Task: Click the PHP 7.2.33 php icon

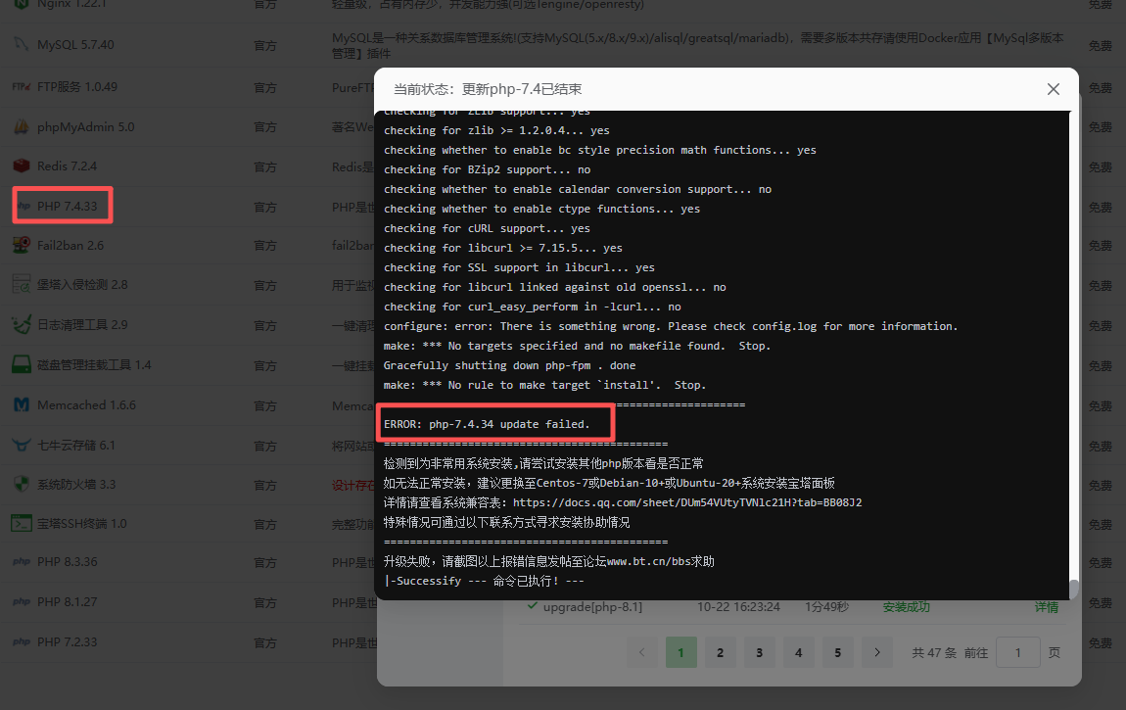Action: (22, 642)
